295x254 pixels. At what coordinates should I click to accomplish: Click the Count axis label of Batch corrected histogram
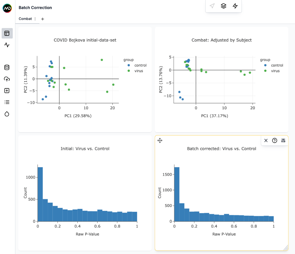pos(160,193)
